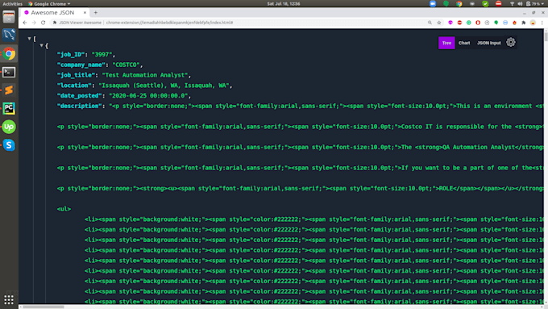548x309 pixels.
Task: Open the system status menu near battery
Action: pyautogui.click(x=527, y=4)
